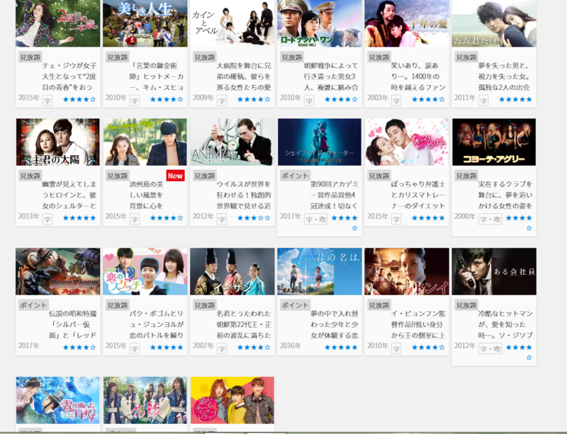
Task: Click description ぽっちゃり弁護士とカリスマトレーナー
Action: (x=418, y=195)
